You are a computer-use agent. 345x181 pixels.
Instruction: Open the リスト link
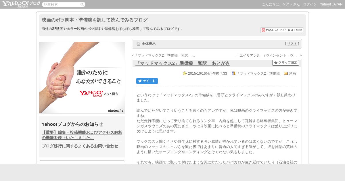pyautogui.click(x=292, y=44)
